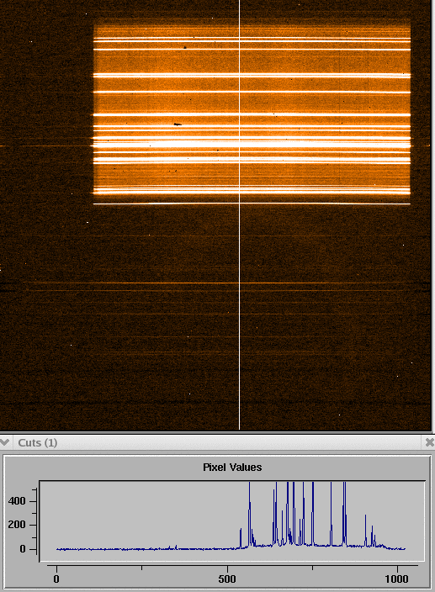The width and height of the screenshot is (435, 592).
Task: Click the top-left corner of the illuminated spectrum
Action: click(x=94, y=26)
